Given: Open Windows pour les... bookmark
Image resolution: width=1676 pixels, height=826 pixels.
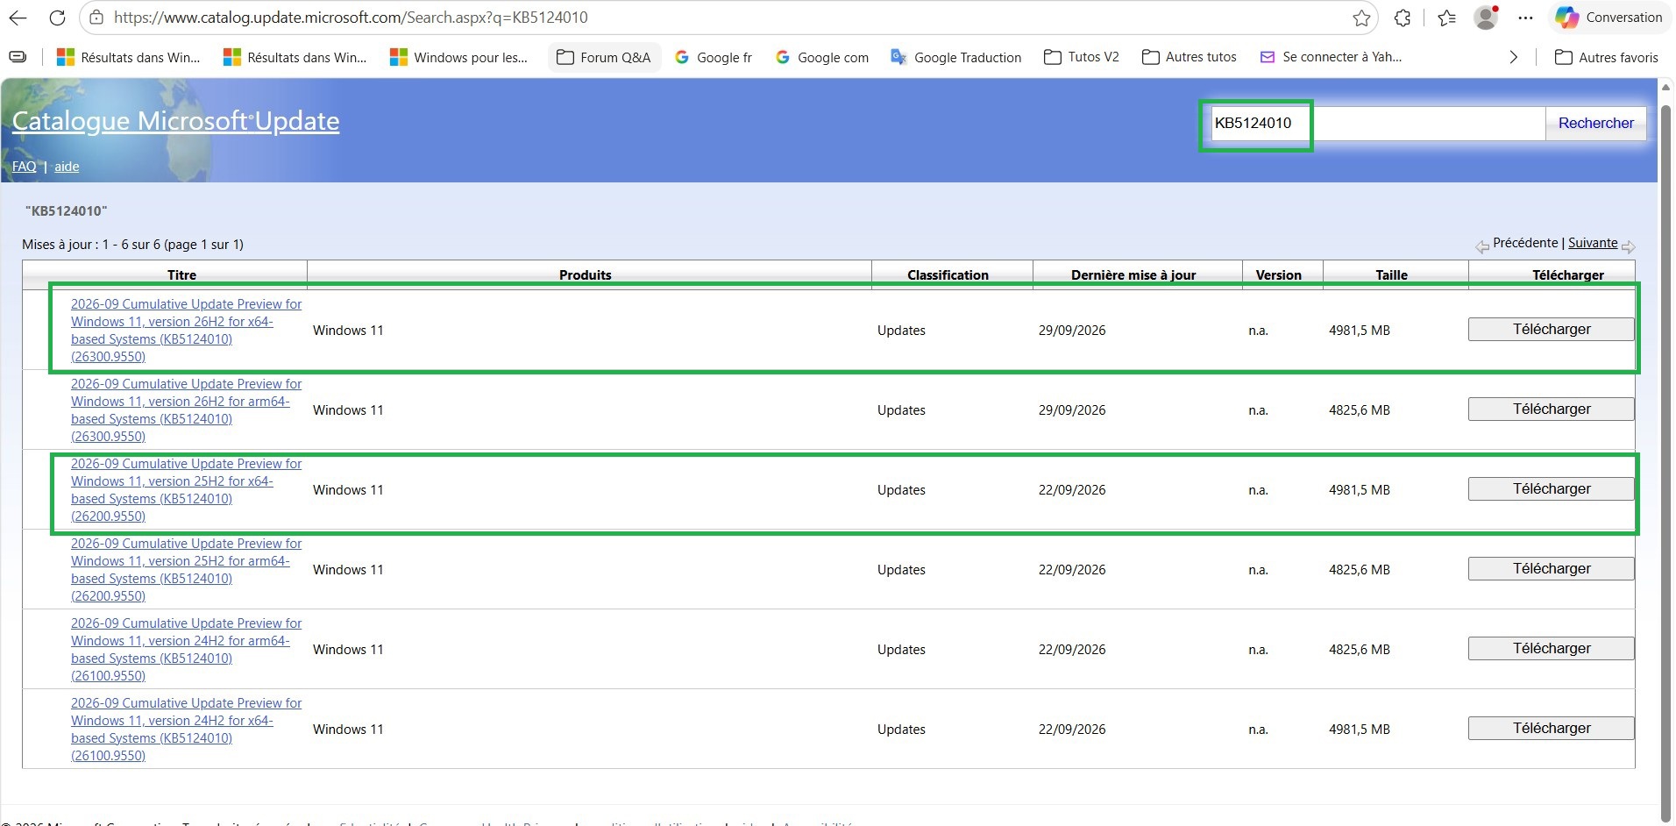Looking at the screenshot, I should coord(459,57).
